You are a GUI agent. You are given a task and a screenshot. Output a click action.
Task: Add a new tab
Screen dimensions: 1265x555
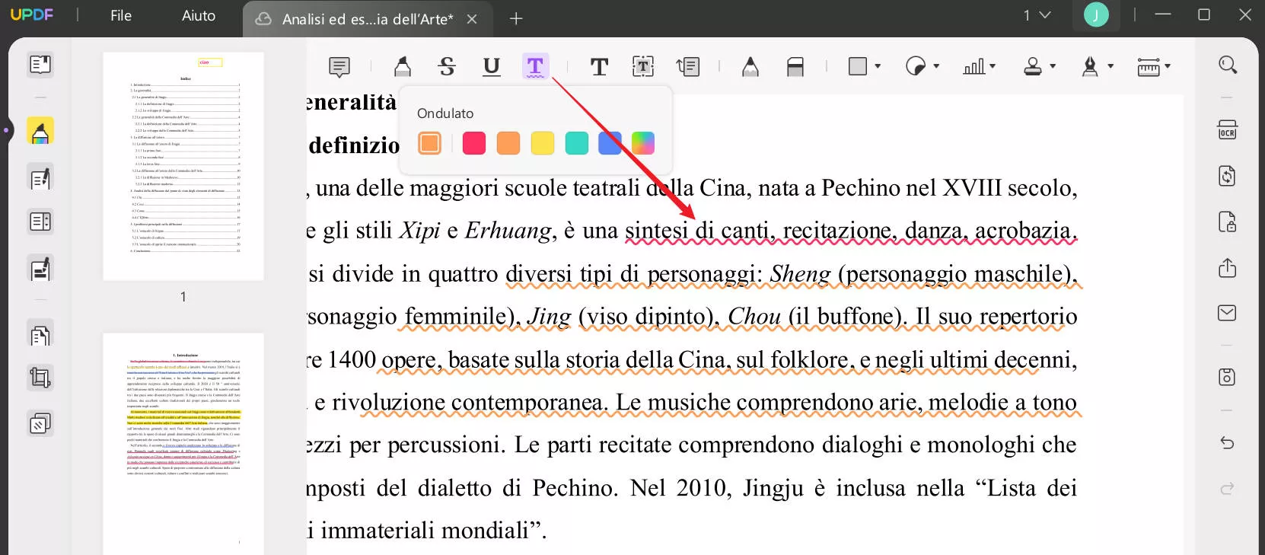pyautogui.click(x=516, y=18)
